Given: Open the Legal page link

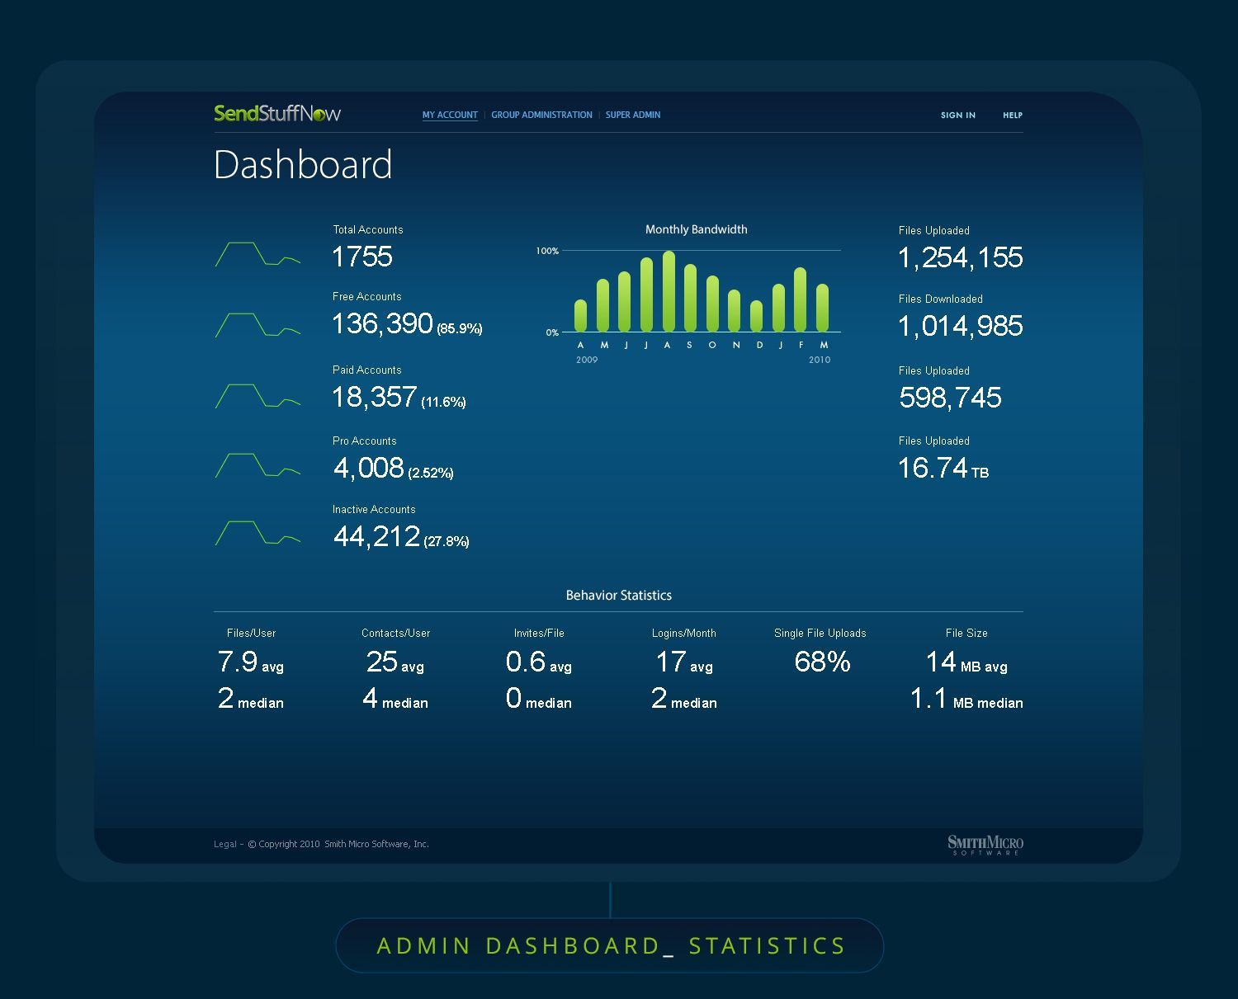Looking at the screenshot, I should pyautogui.click(x=224, y=844).
